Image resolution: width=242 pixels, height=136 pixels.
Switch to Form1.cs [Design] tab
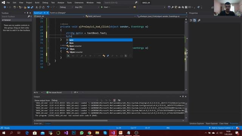pyautogui.click(x=58, y=13)
